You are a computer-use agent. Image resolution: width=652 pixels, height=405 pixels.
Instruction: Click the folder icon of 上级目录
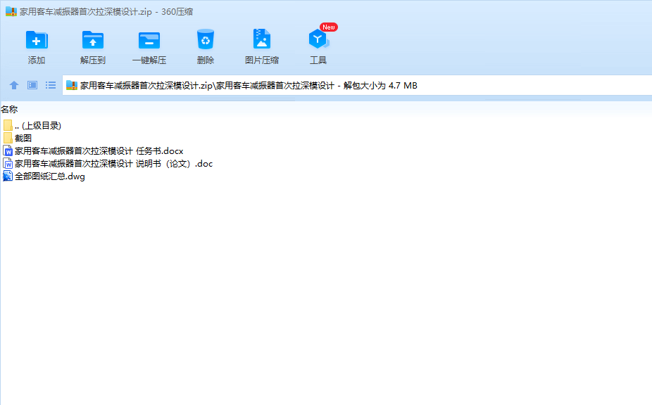8,125
